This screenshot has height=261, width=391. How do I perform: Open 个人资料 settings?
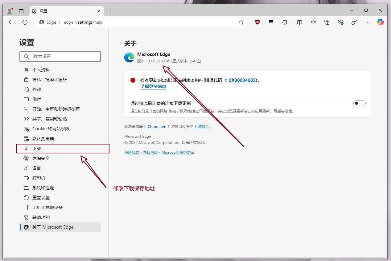[60, 70]
